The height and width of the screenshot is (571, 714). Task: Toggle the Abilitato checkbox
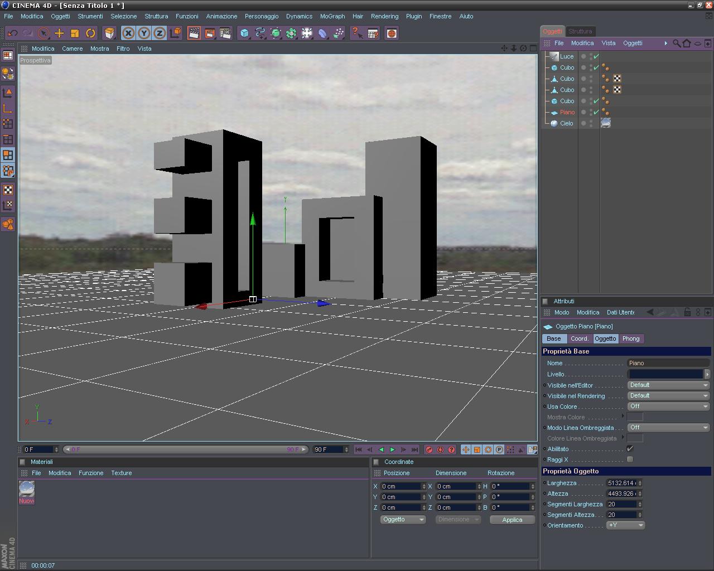tap(630, 449)
